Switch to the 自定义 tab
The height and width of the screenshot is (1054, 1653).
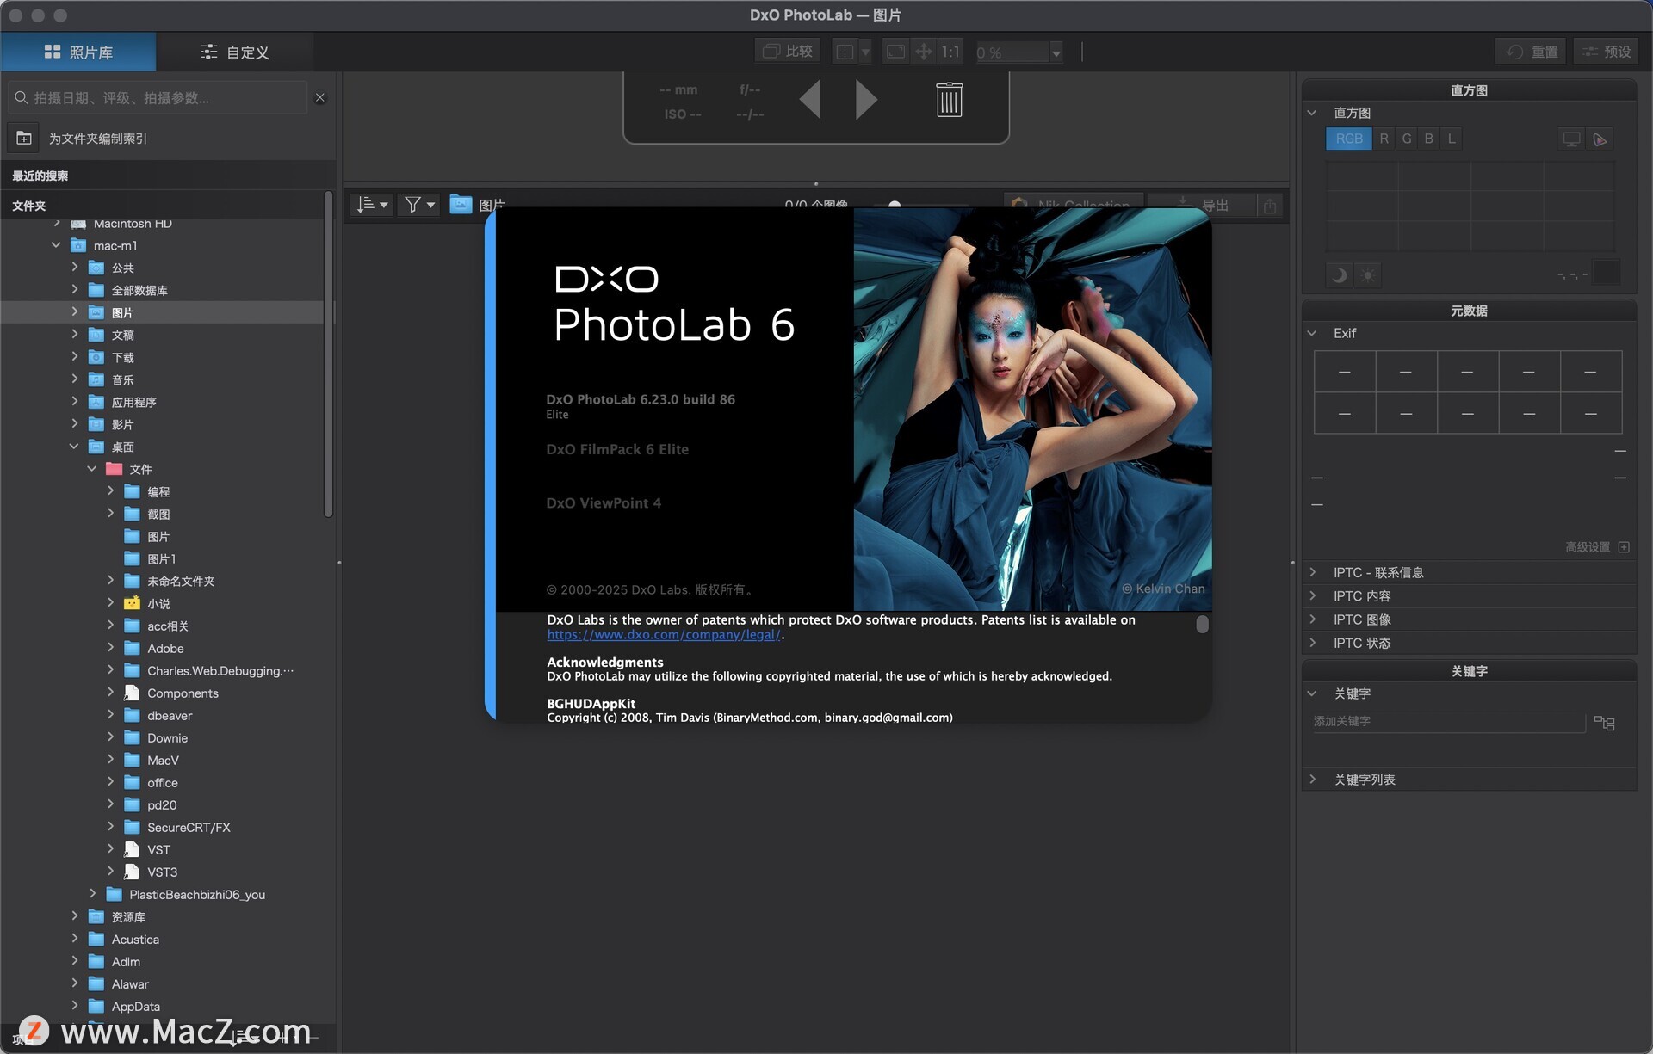click(x=234, y=52)
